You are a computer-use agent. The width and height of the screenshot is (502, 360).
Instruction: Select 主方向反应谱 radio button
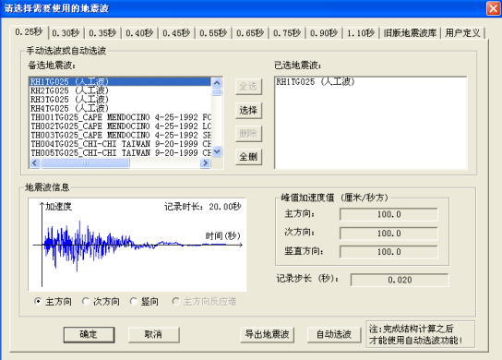204,302
